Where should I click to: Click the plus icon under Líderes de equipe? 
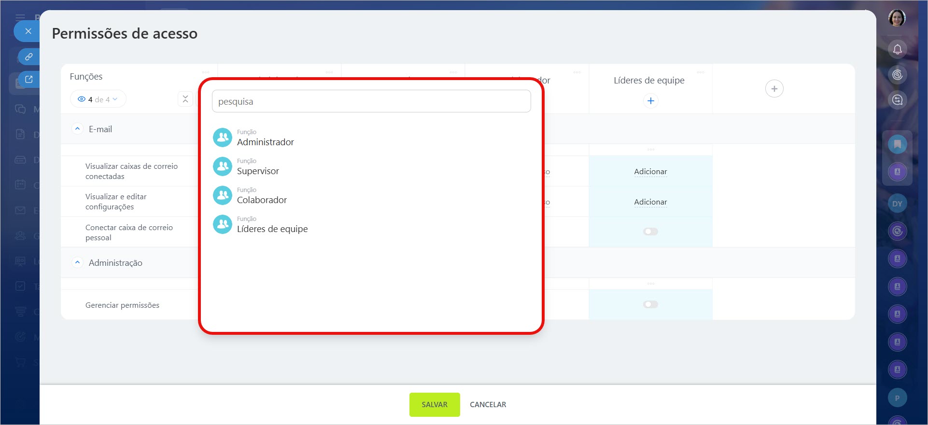point(650,101)
